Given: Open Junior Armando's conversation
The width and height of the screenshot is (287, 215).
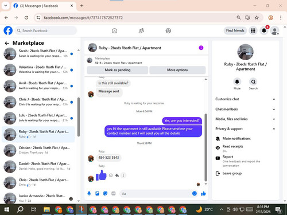Looking at the screenshot, I should click(x=38, y=198).
